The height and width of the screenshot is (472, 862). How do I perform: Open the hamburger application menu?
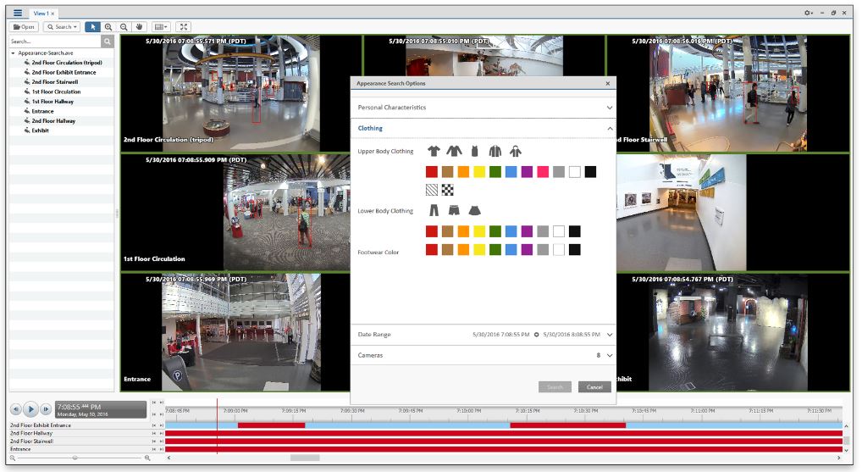coord(18,13)
